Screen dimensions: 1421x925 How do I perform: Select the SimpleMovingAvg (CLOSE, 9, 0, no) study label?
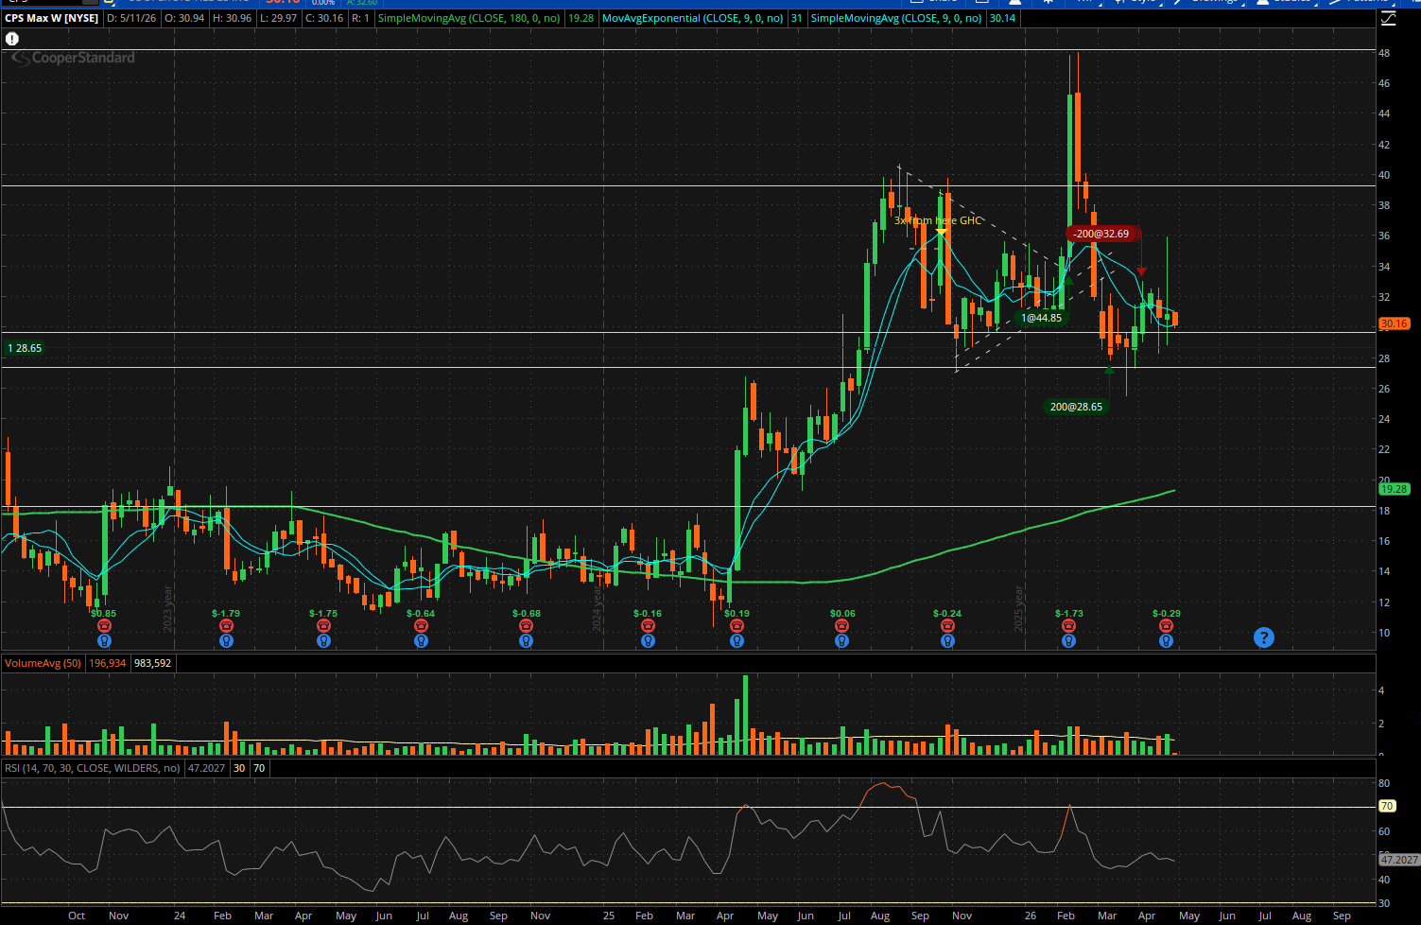tap(896, 18)
